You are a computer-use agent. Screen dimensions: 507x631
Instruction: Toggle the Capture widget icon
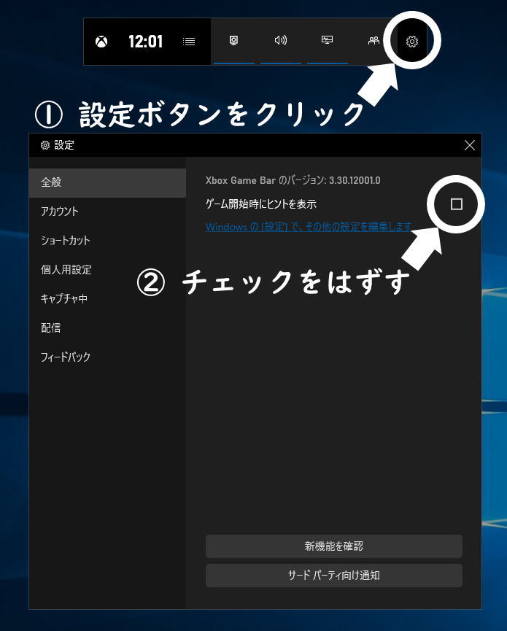(x=233, y=41)
